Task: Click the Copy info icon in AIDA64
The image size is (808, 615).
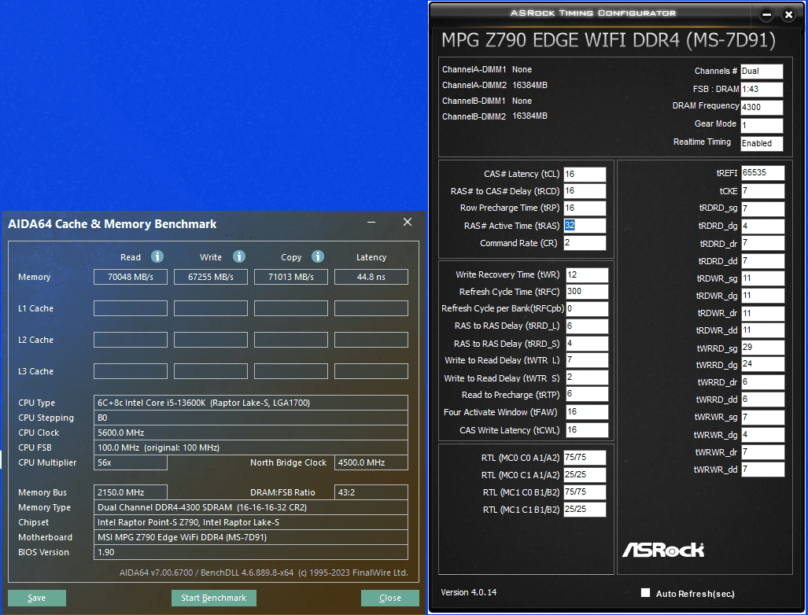Action: tap(318, 256)
